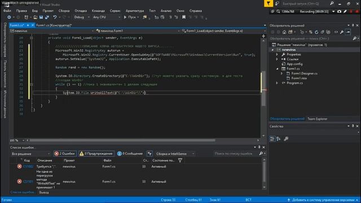This screenshot has width=361, height=203.
Task: Toggle the 0 Предупреждения warnings filter
Action: (x=96, y=153)
